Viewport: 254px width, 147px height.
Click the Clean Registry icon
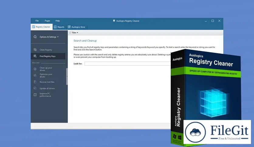click(35, 50)
